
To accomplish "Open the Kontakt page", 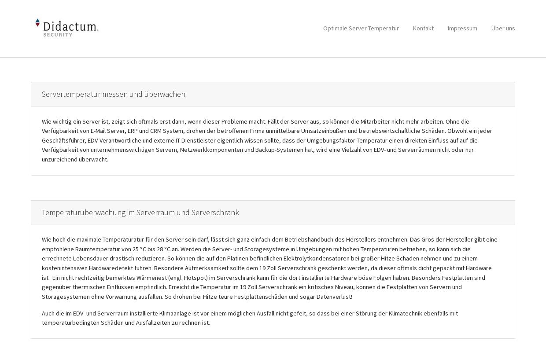I will coord(423,28).
